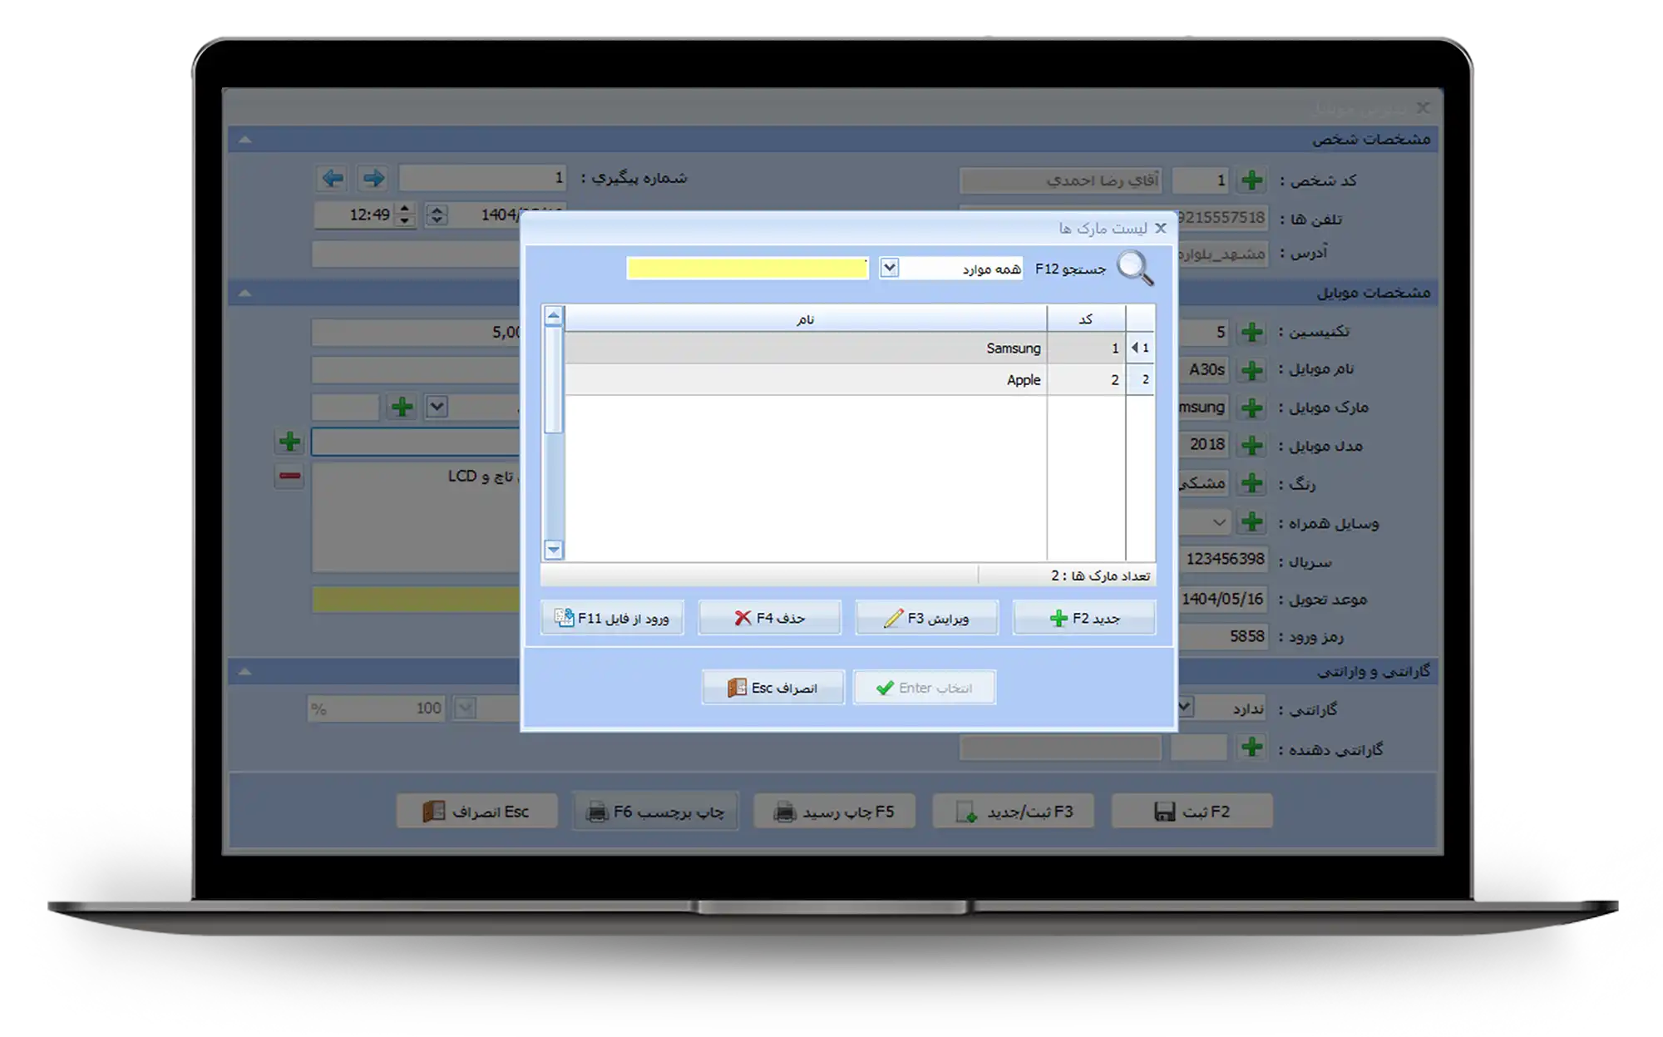The height and width of the screenshot is (1037, 1663).
Task: Click the ثبت F2 save button
Action: point(1192,811)
